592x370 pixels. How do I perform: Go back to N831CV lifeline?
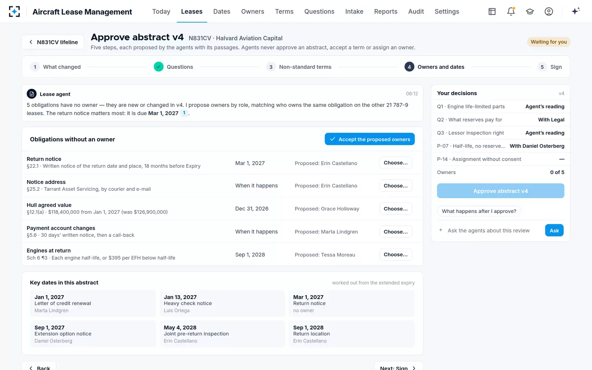(53, 42)
